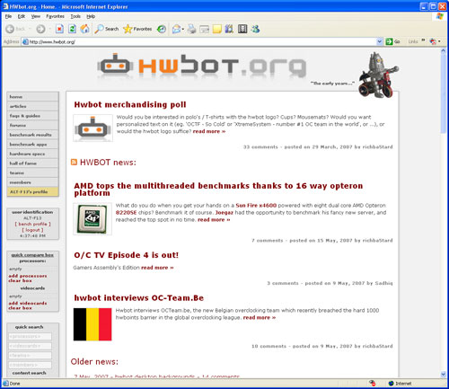Open the Search pane from the toolbar
The height and width of the screenshot is (389, 449).
pos(107,29)
